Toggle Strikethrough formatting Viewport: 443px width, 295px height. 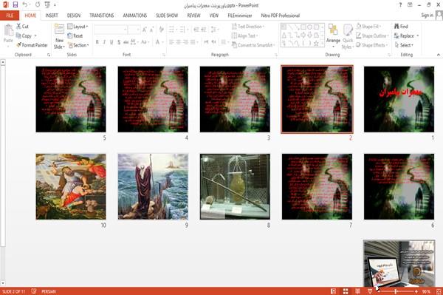pos(126,42)
